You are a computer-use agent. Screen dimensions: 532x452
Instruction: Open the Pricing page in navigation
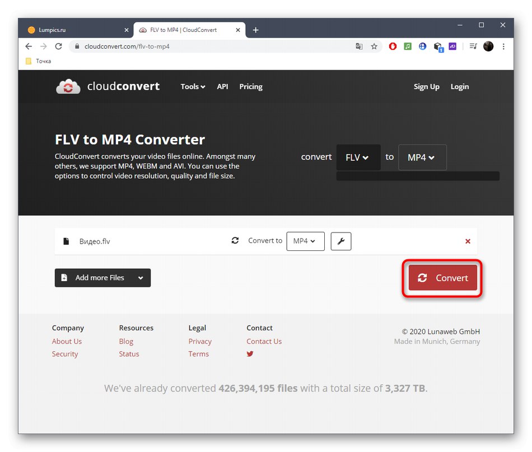tap(251, 86)
